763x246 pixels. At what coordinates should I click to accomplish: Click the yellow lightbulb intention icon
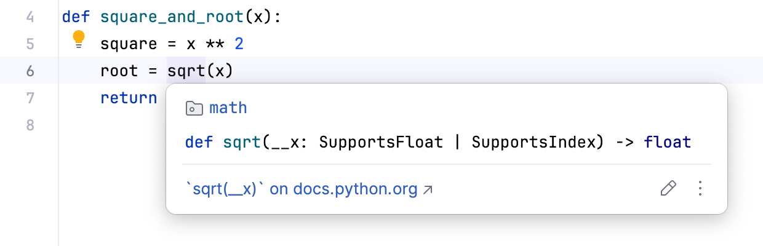(78, 39)
